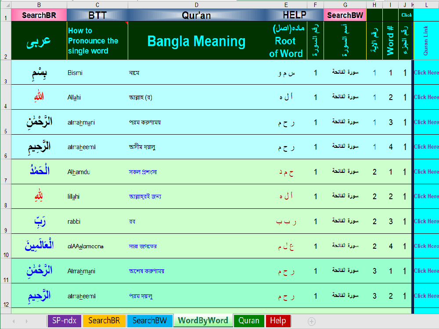The width and height of the screenshot is (439, 329).
Task: Switch to the SearchBW sheet tab
Action: coord(150,321)
